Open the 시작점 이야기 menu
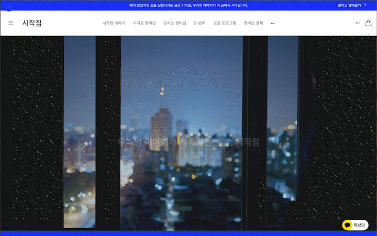This screenshot has height=236, width=377. 114,23
